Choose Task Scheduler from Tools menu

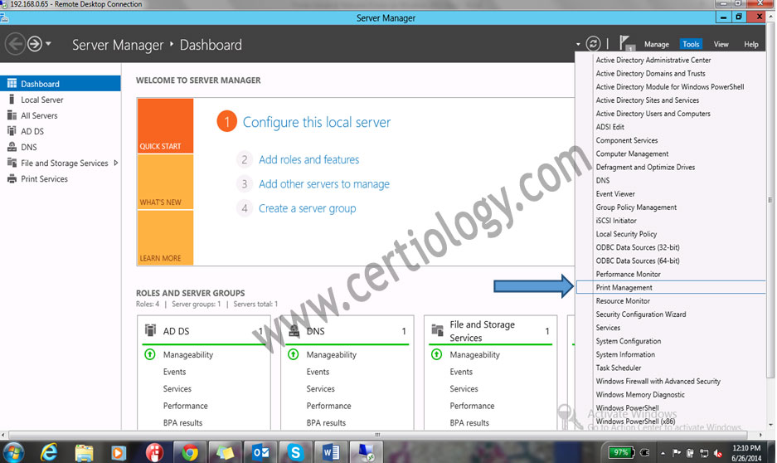[x=618, y=368]
